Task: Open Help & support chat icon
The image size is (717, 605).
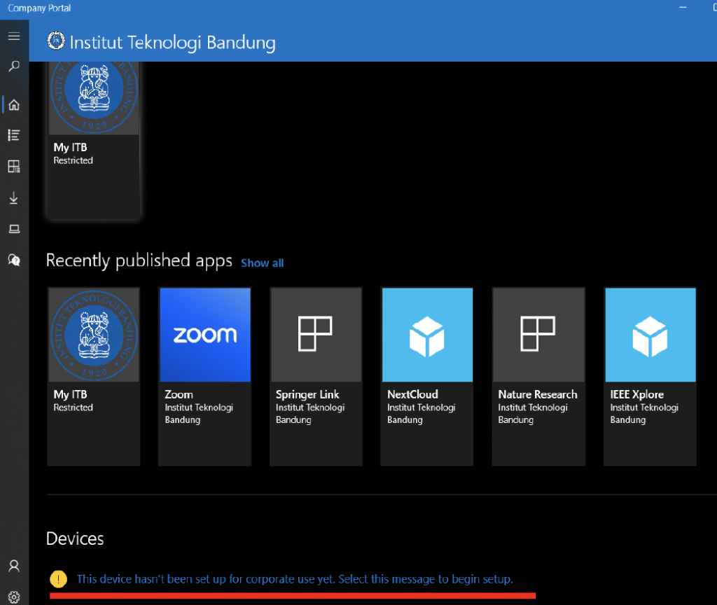Action: 14,260
